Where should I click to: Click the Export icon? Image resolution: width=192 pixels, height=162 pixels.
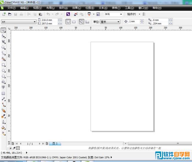coord(82,14)
